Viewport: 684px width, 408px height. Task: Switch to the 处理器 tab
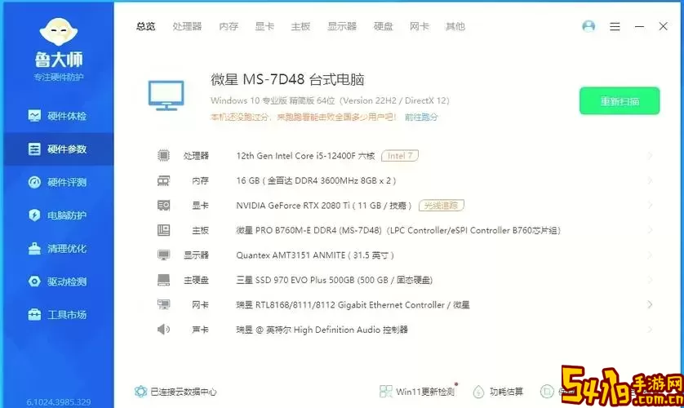(x=187, y=27)
